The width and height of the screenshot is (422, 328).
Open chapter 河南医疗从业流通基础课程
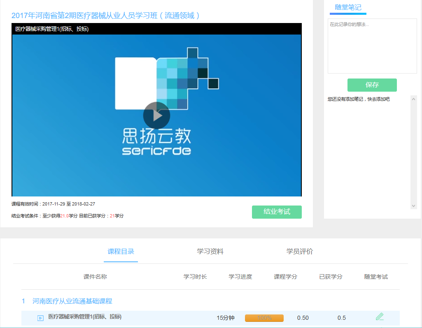[72, 301]
